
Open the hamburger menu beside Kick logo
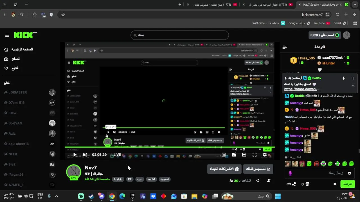pyautogui.click(x=7, y=35)
